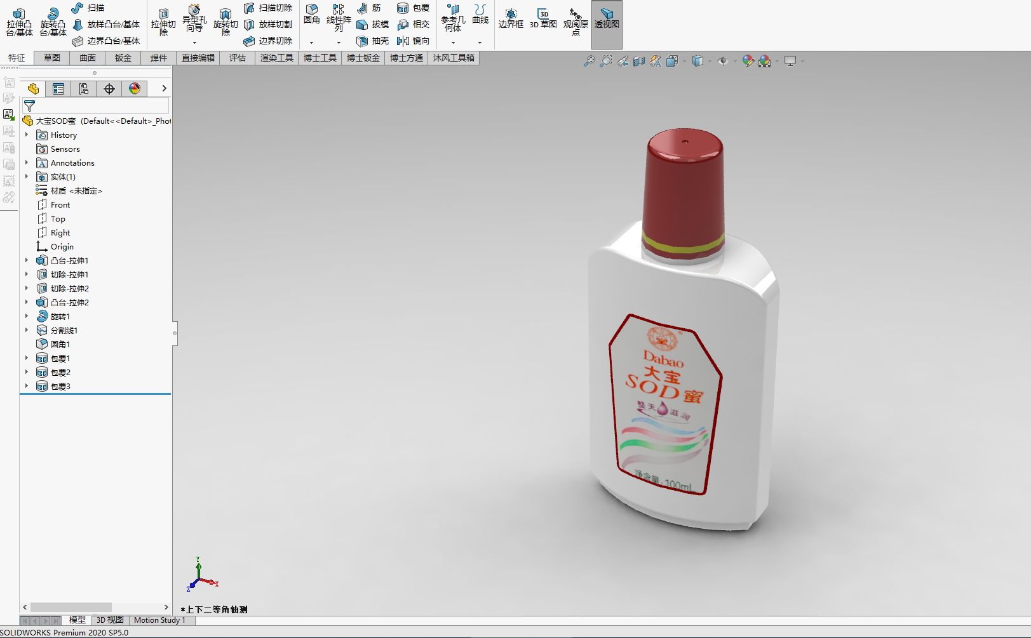Screen dimensions: 1031x638
Task: Click the 放样切割 lofted cut tool
Action: [268, 24]
